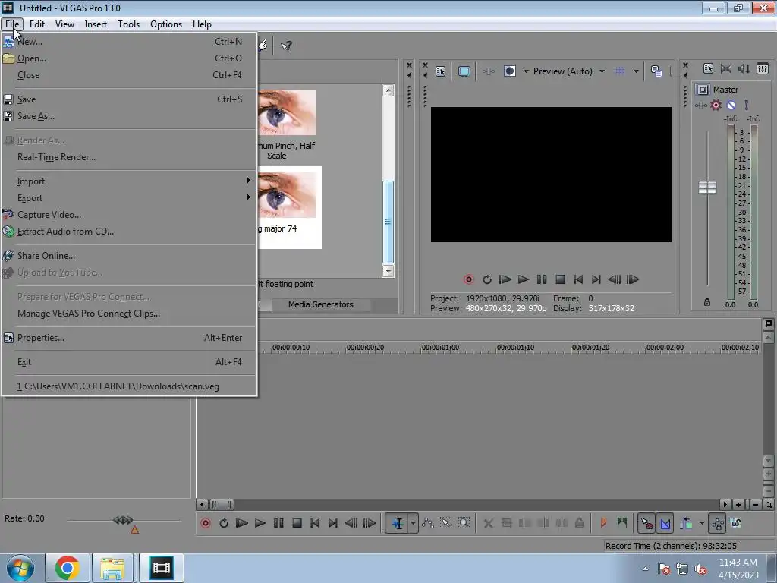Choose Capture Video... from File menu
The height and width of the screenshot is (583, 777).
pyautogui.click(x=129, y=215)
